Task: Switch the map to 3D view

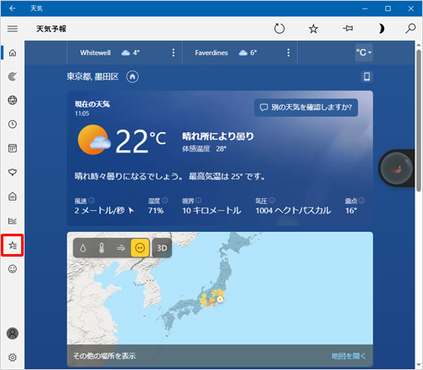Action: [x=162, y=248]
